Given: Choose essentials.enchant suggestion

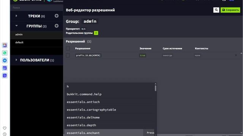Looking at the screenshot, I should tap(109, 133).
